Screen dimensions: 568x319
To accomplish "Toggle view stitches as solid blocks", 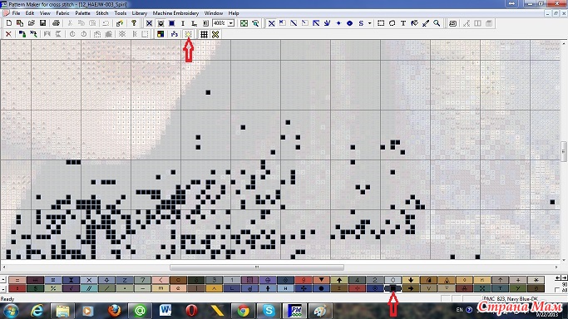I will (x=171, y=23).
